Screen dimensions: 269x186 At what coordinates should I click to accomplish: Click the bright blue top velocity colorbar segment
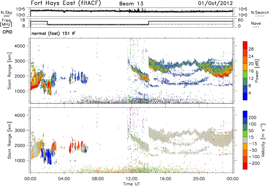pyautogui.click(x=245, y=114)
